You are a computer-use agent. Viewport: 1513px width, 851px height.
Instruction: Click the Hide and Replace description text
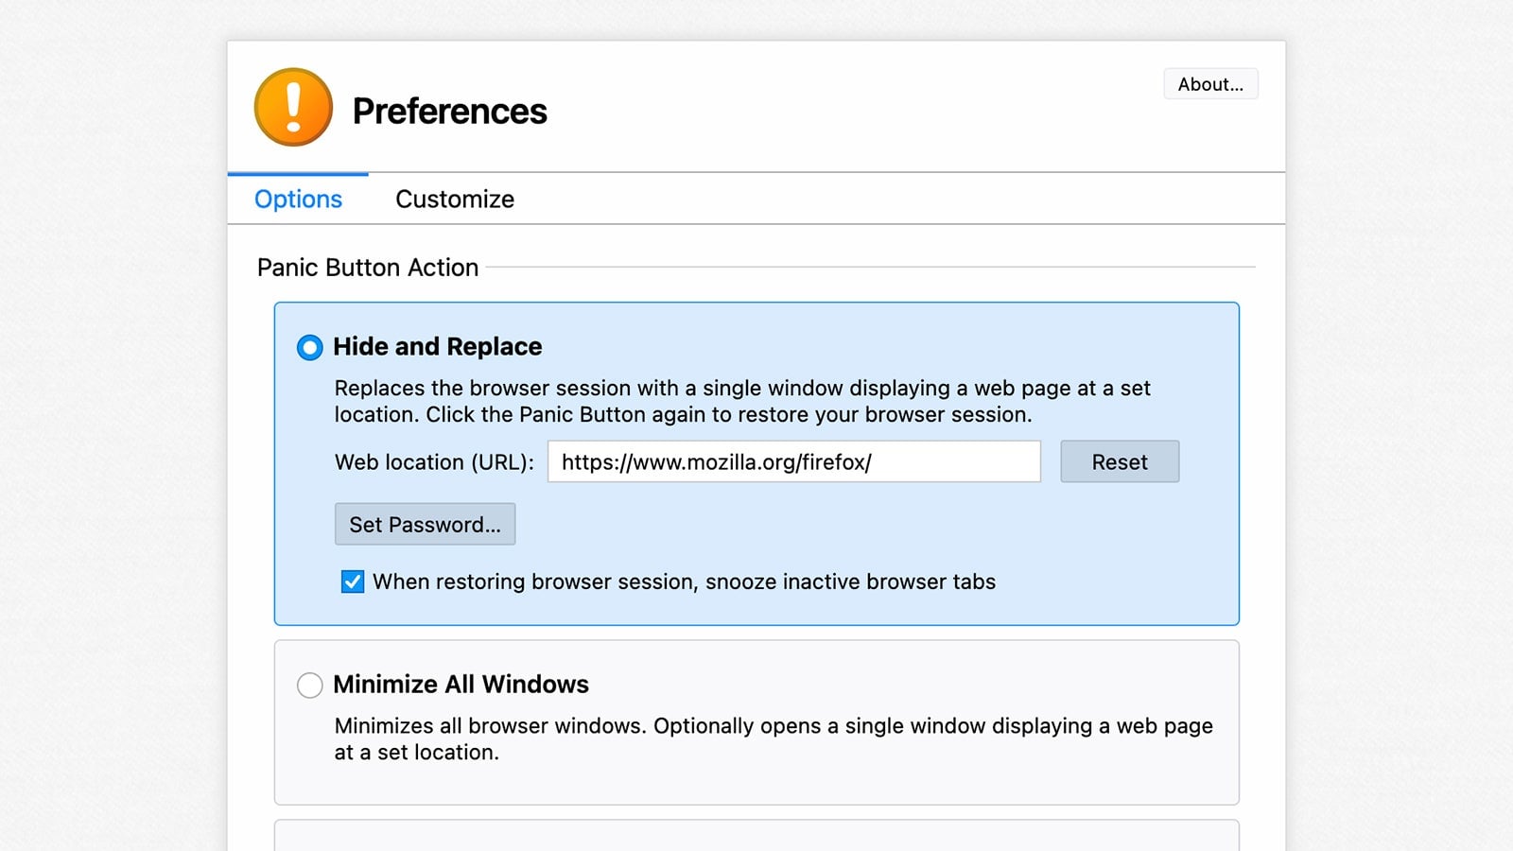pos(741,401)
